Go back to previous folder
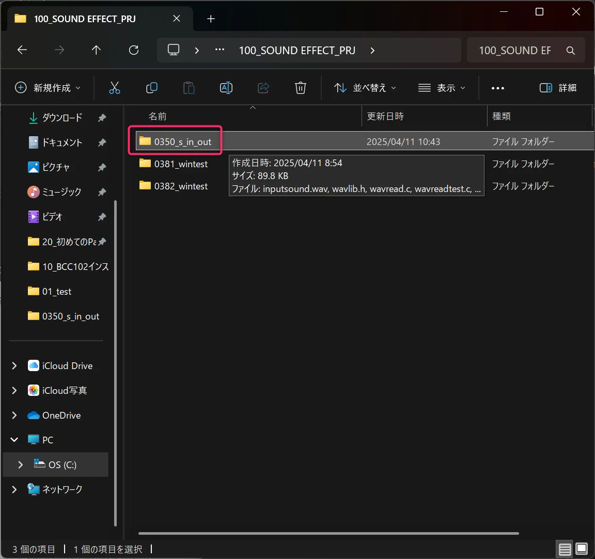This screenshot has height=559, width=595. click(22, 50)
